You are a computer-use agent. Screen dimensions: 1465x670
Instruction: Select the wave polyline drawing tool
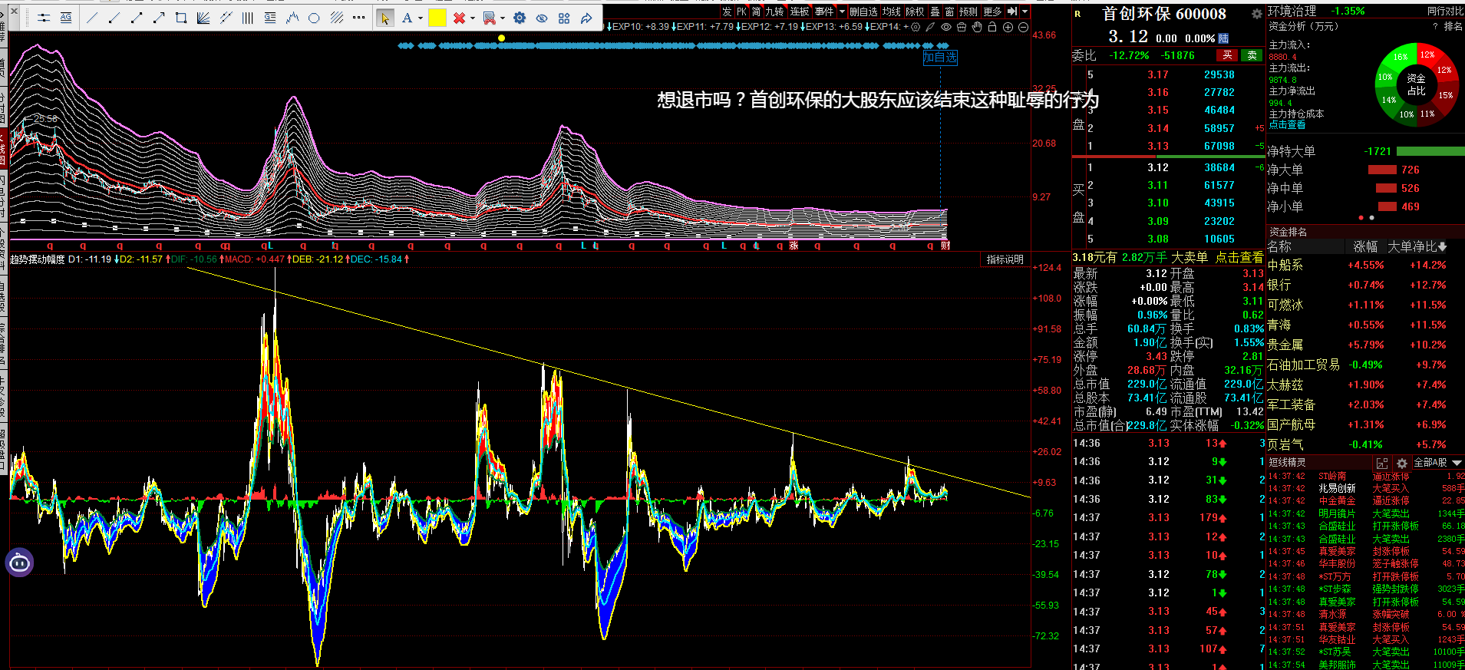click(292, 18)
